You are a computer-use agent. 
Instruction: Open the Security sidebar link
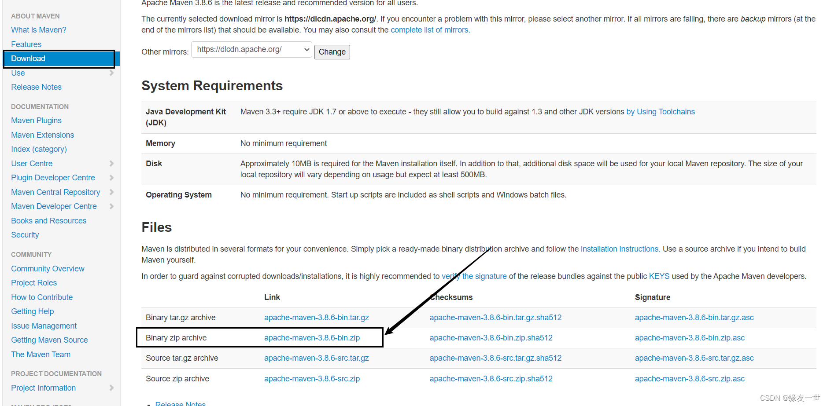pyautogui.click(x=25, y=235)
